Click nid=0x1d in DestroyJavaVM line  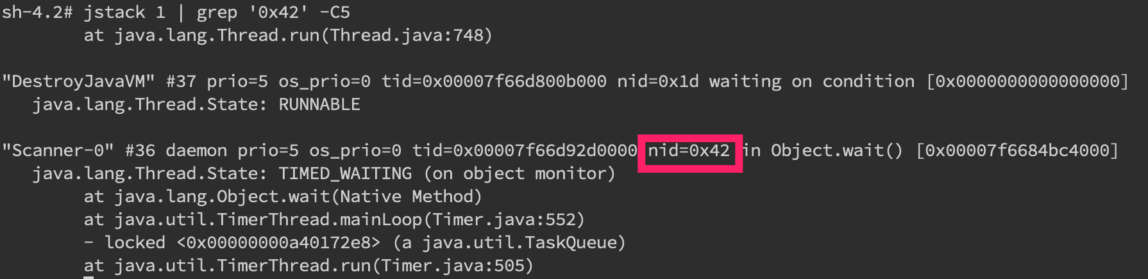[658, 81]
